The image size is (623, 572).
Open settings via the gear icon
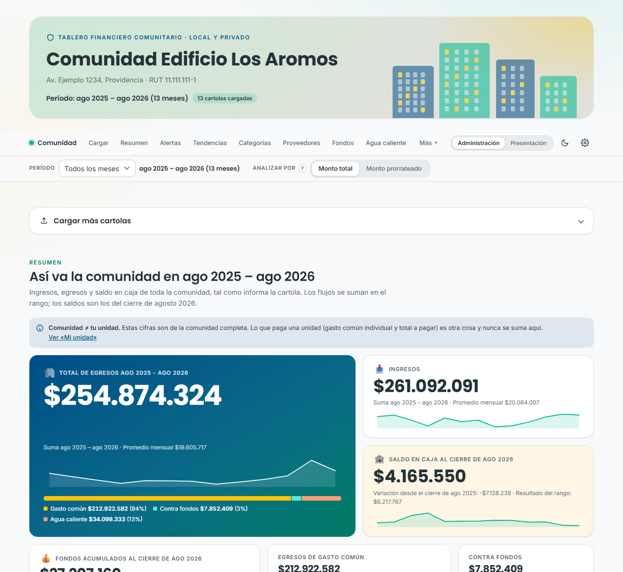[x=585, y=143]
